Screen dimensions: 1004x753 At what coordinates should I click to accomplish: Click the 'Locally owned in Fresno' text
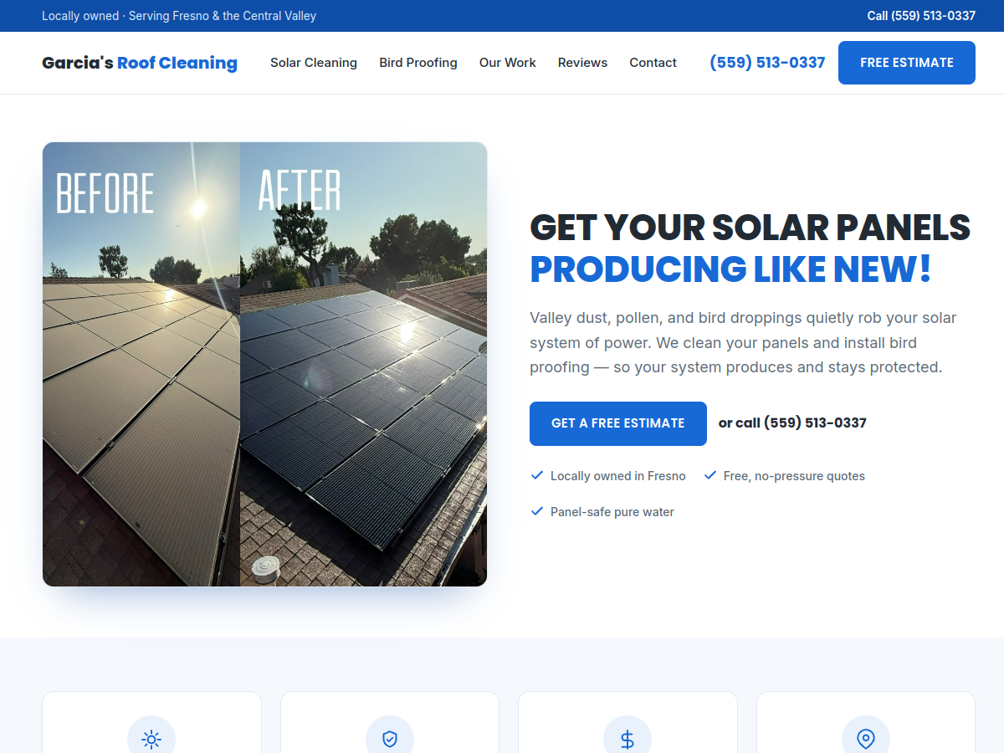[618, 476]
